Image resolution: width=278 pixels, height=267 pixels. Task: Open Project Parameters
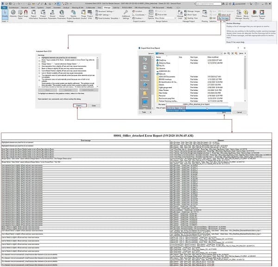(43, 14)
